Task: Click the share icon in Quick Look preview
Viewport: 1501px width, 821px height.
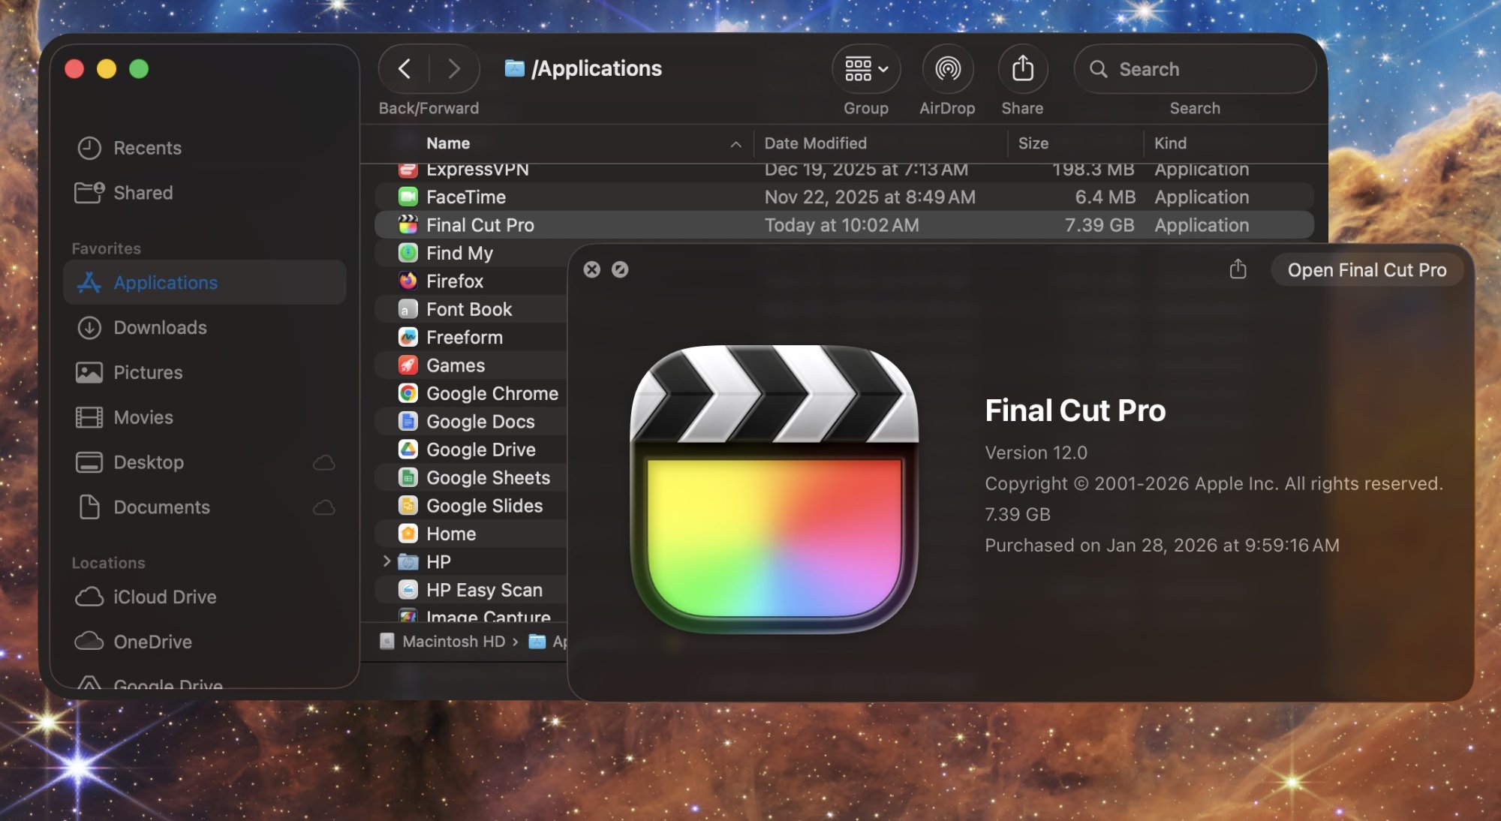Action: click(1238, 269)
